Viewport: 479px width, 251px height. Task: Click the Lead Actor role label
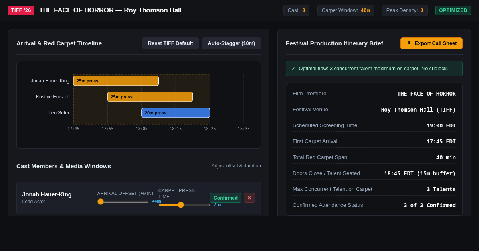(34, 202)
